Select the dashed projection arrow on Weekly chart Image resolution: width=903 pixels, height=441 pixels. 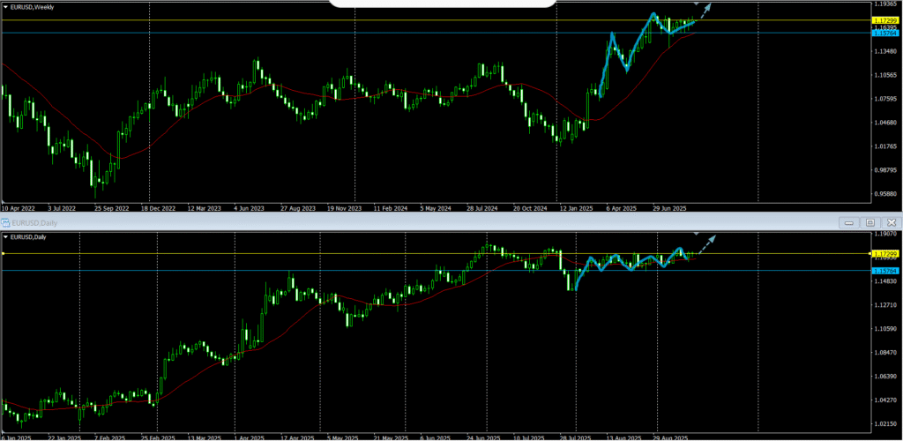point(707,11)
